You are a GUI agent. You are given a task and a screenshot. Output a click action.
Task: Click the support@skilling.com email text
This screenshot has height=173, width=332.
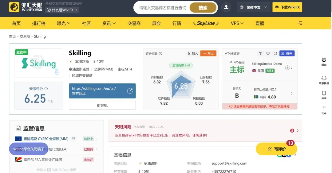tap(229, 163)
